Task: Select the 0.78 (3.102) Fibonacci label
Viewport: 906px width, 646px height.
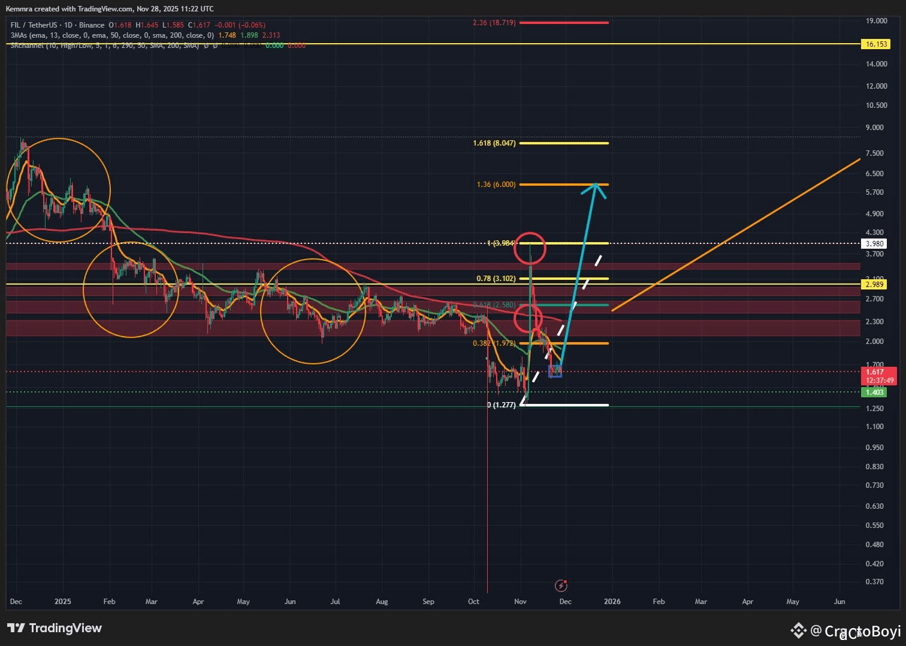Action: [x=496, y=279]
